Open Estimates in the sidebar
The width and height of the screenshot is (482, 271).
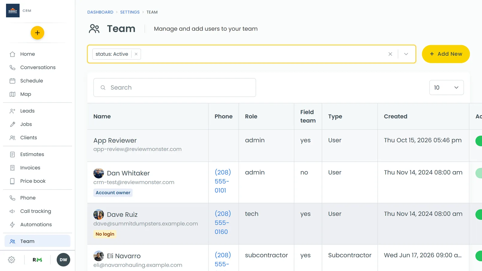(37, 154)
